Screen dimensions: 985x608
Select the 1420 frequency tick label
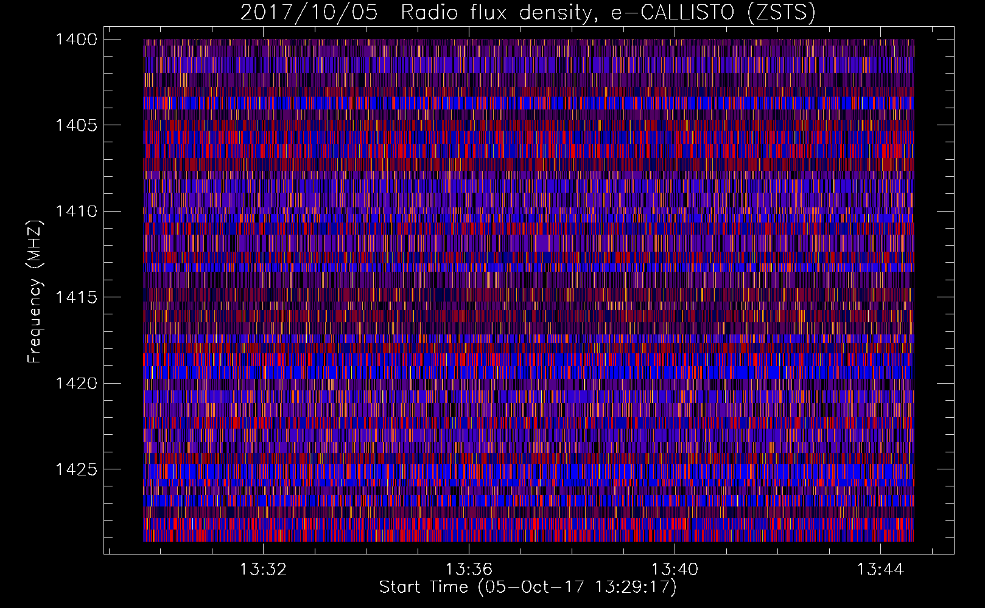click(76, 384)
